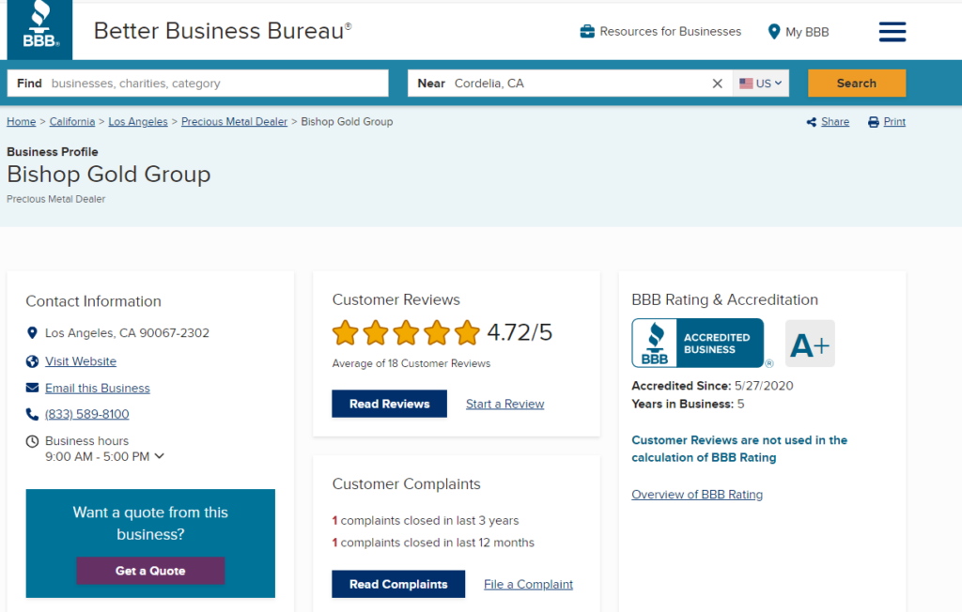Click the Print link
962x612 pixels.
point(894,121)
